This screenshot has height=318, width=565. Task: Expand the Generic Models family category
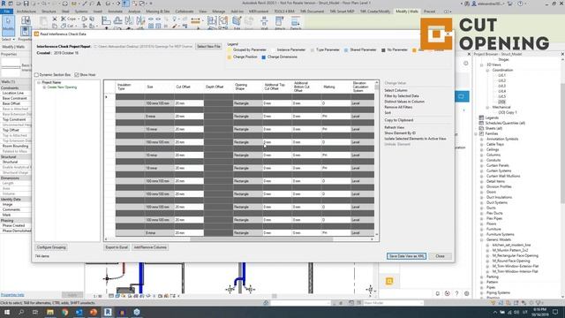click(x=482, y=239)
